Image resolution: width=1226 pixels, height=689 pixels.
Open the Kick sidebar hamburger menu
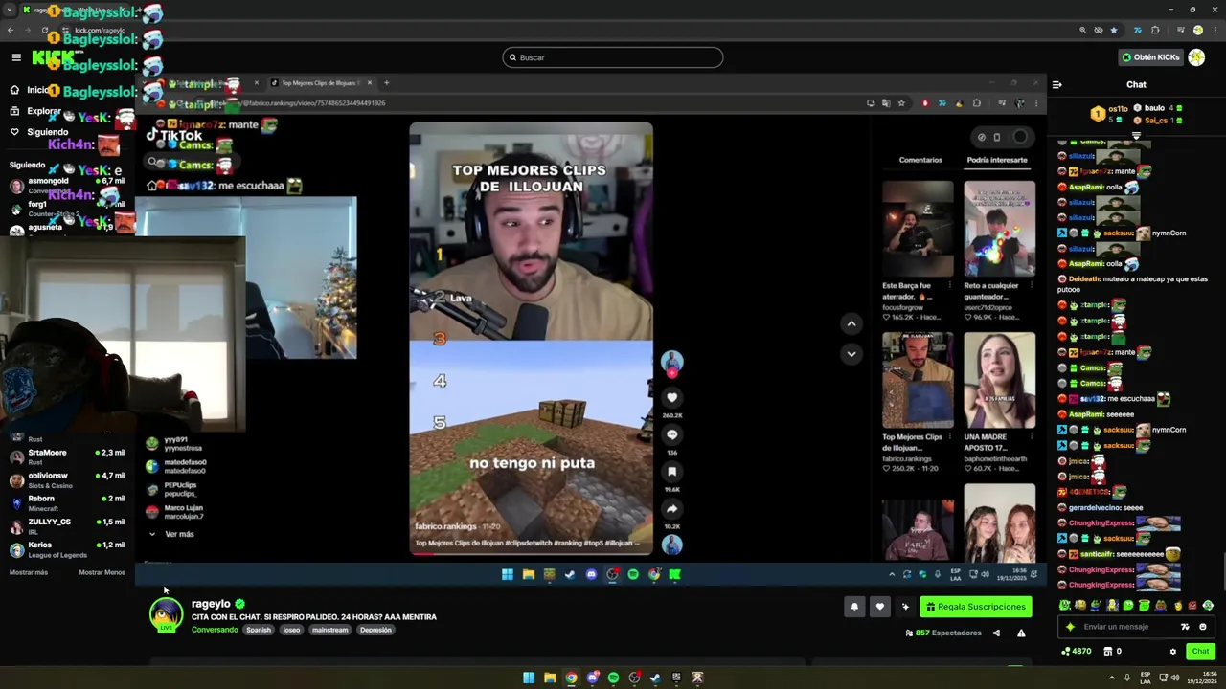(x=16, y=57)
